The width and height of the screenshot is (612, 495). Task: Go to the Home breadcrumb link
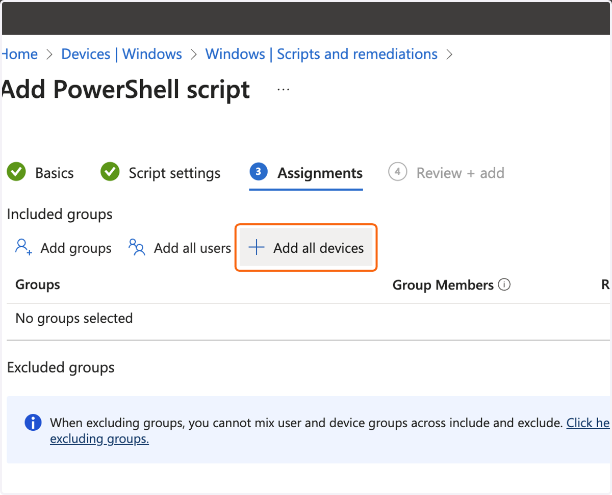[19, 54]
